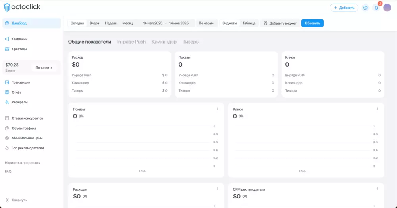Screen dimensions: 397x208
Task: Click the Пополнить balance button
Action: [44, 67]
